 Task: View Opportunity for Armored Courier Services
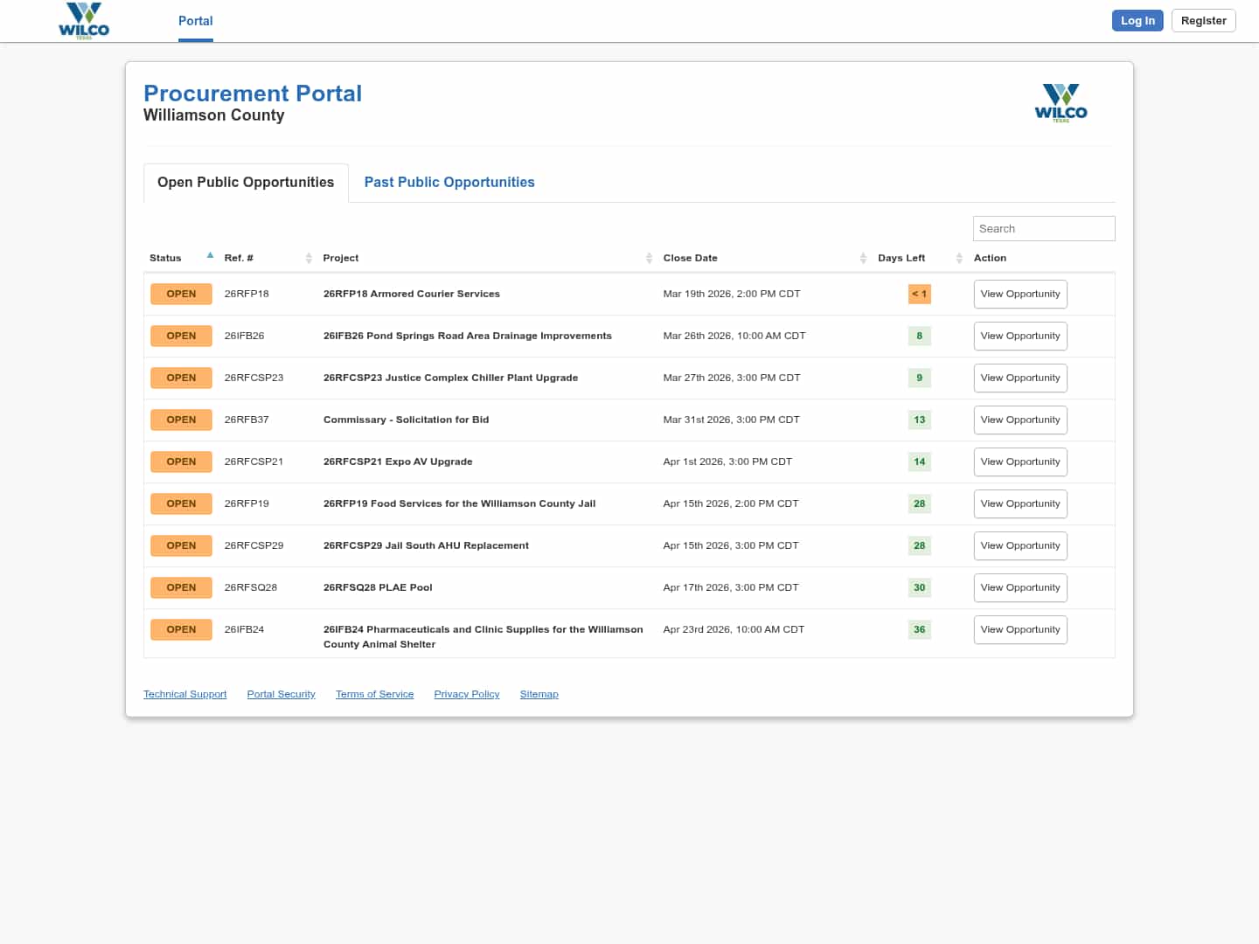pos(1019,295)
